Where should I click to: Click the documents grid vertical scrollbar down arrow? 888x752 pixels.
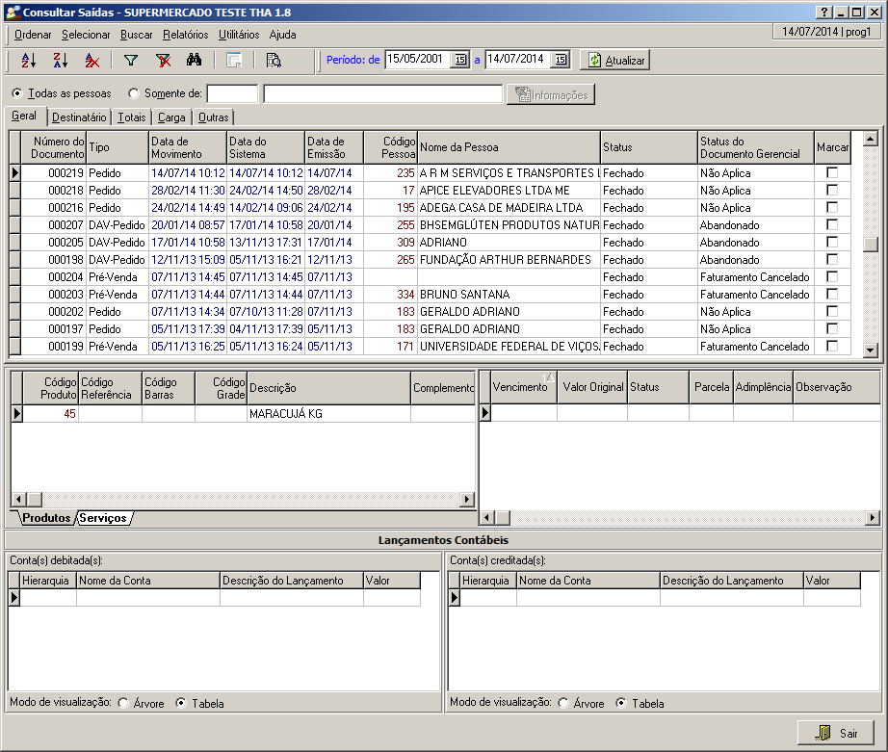click(871, 350)
